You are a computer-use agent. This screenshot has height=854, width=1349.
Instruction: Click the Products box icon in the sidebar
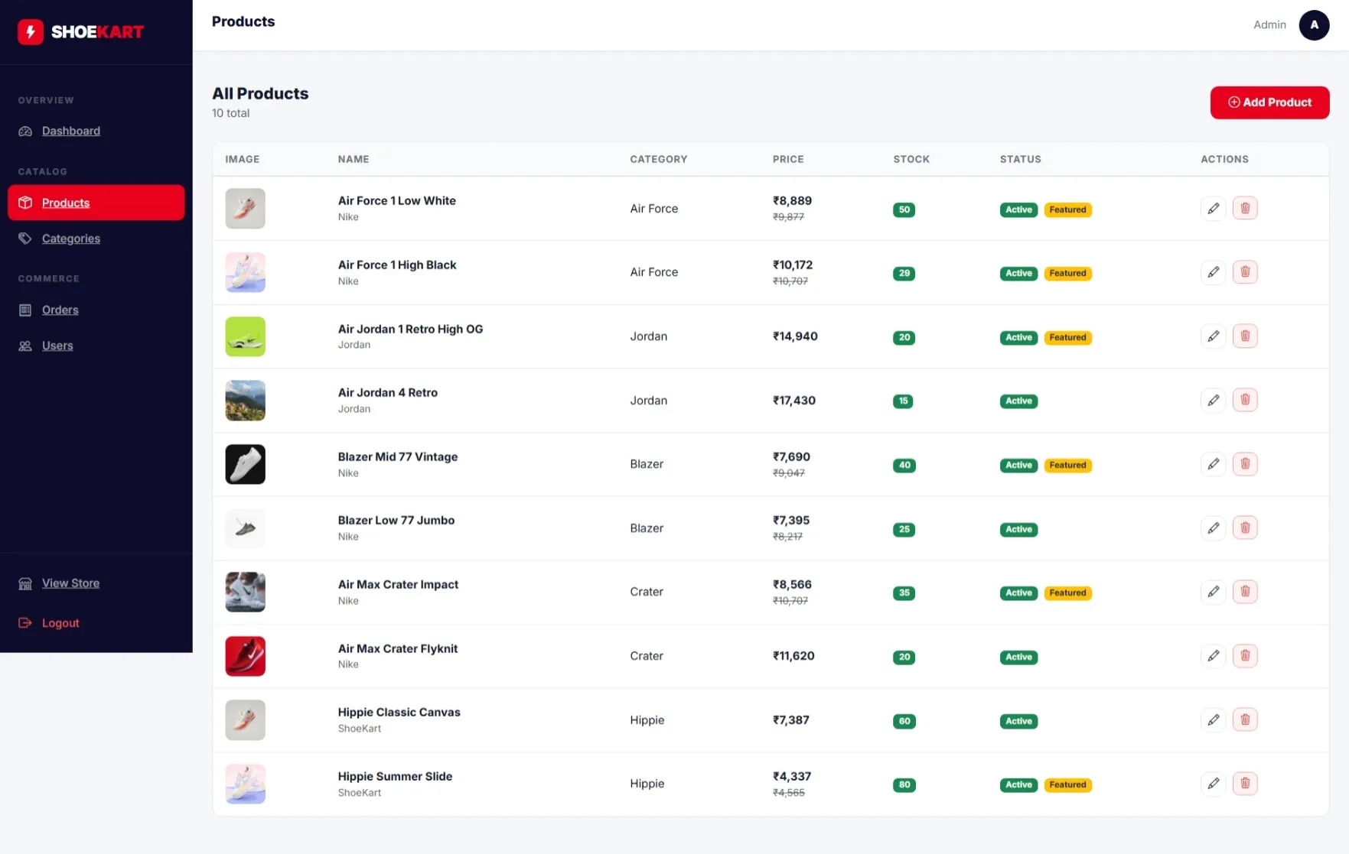pos(25,203)
